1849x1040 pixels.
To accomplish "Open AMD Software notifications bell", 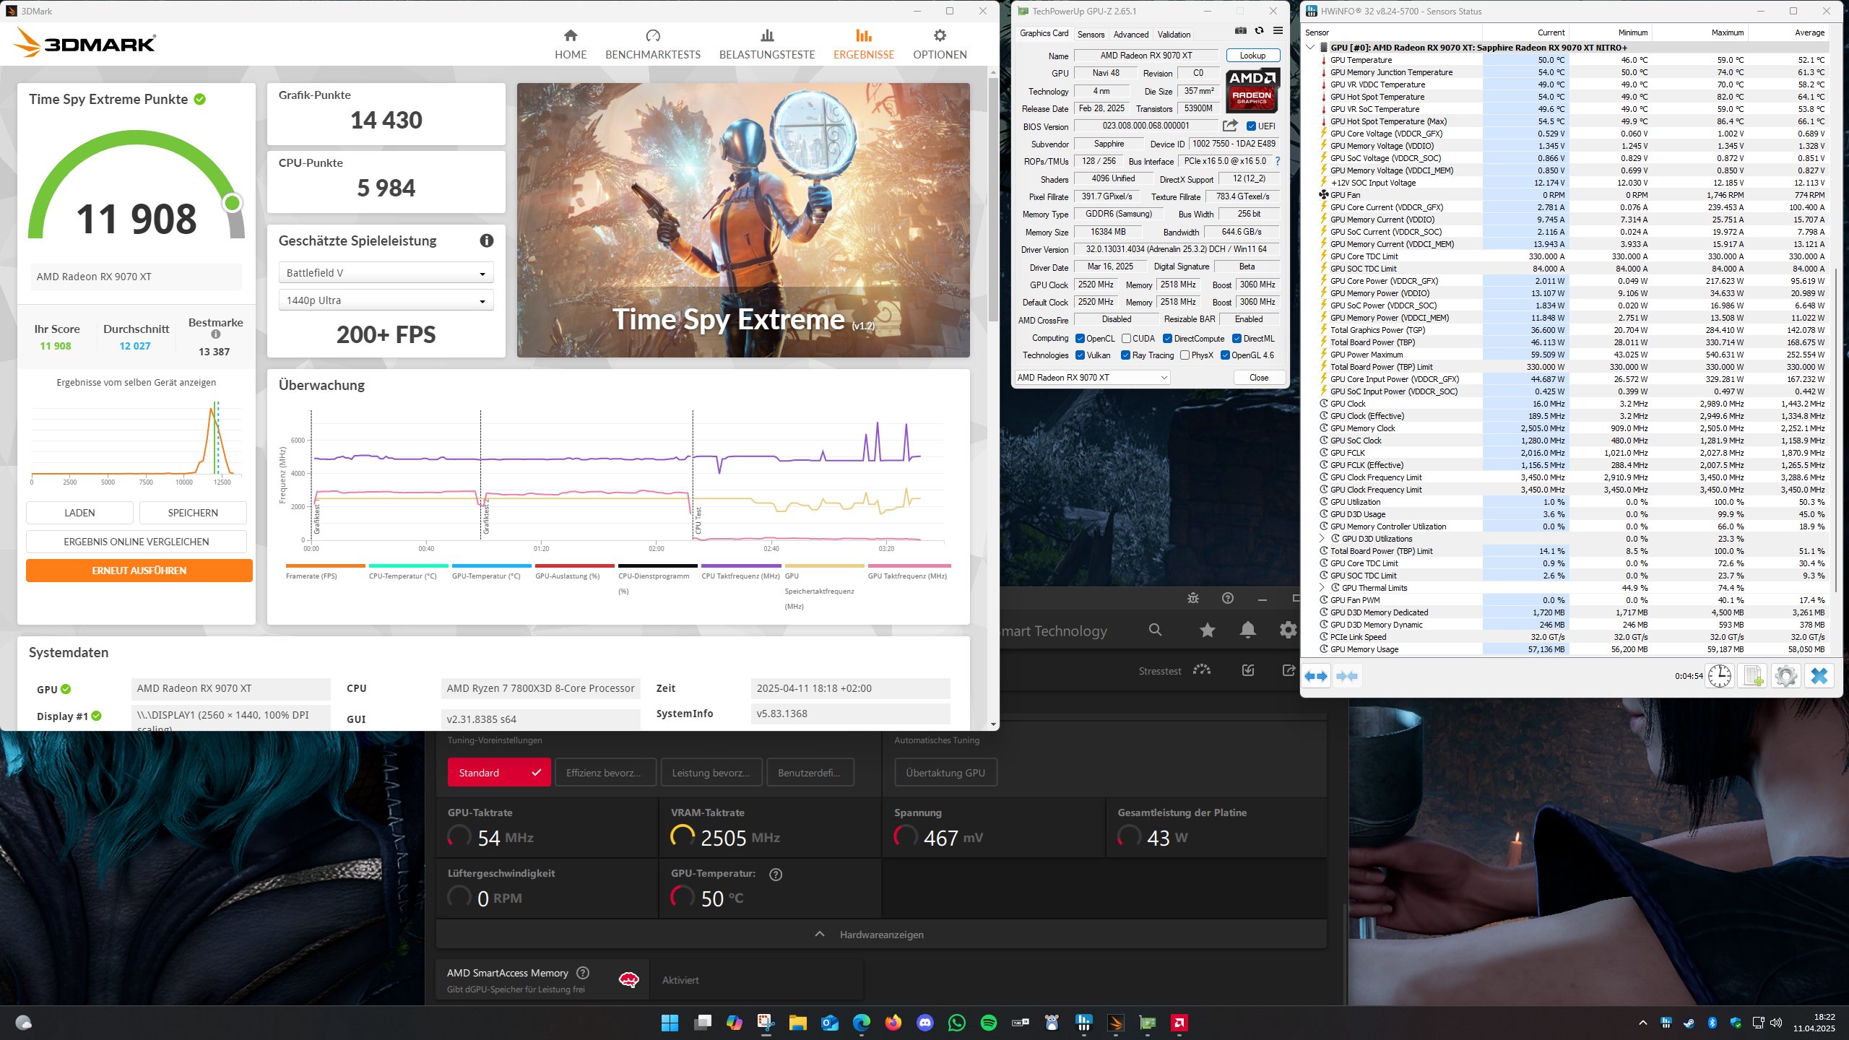I will (1247, 630).
